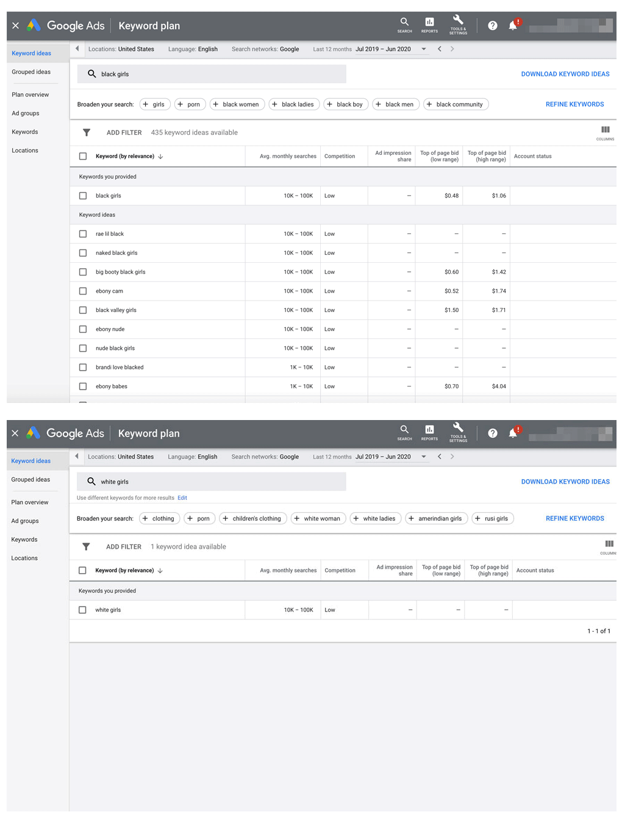Collapse sidebar arrow beside Locations in white girls plan
The width and height of the screenshot is (622, 823).
point(76,457)
